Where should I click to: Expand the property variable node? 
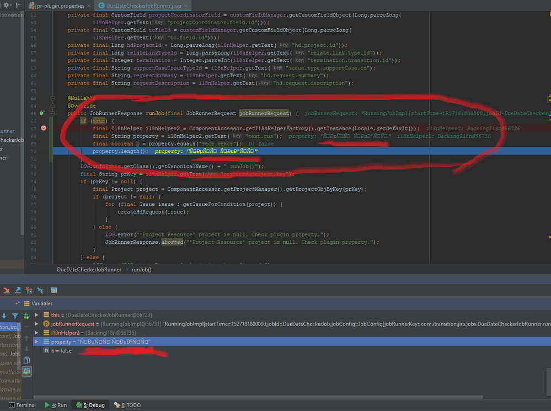pos(36,341)
